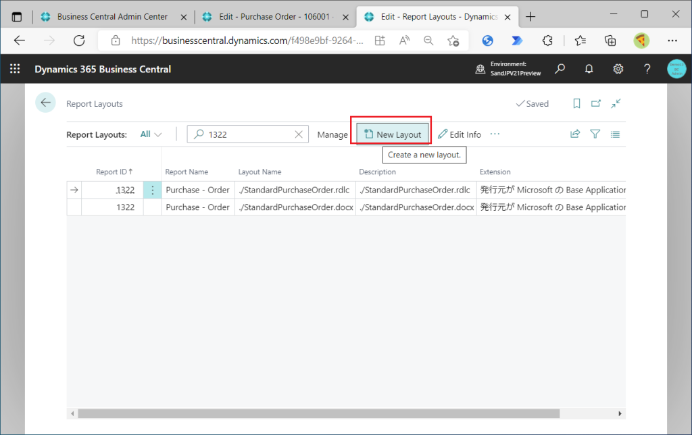This screenshot has width=692, height=435.
Task: Click the scrollbar left arrow
Action: point(72,413)
